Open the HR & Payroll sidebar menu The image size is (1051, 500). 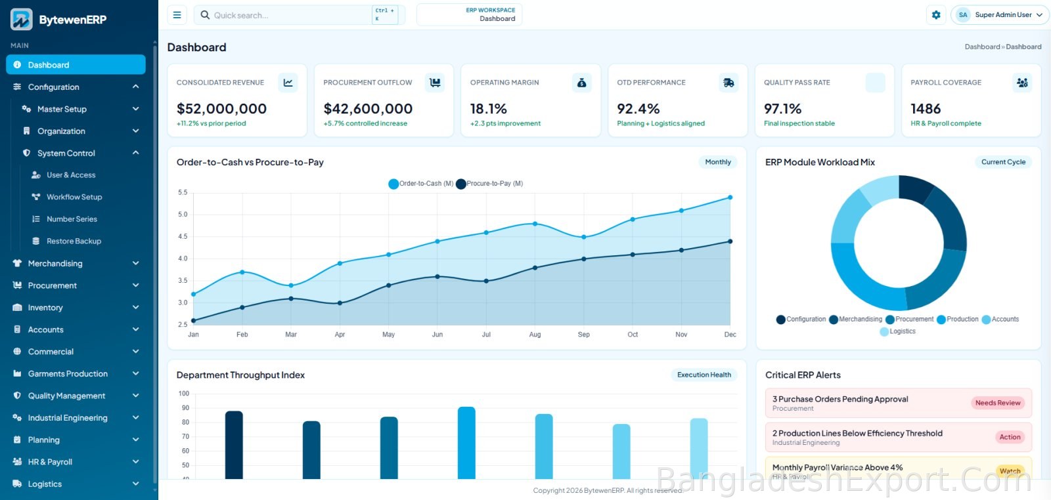click(x=76, y=462)
